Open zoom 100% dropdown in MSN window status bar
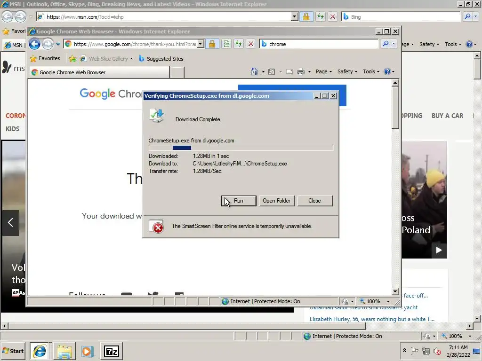 point(470,336)
